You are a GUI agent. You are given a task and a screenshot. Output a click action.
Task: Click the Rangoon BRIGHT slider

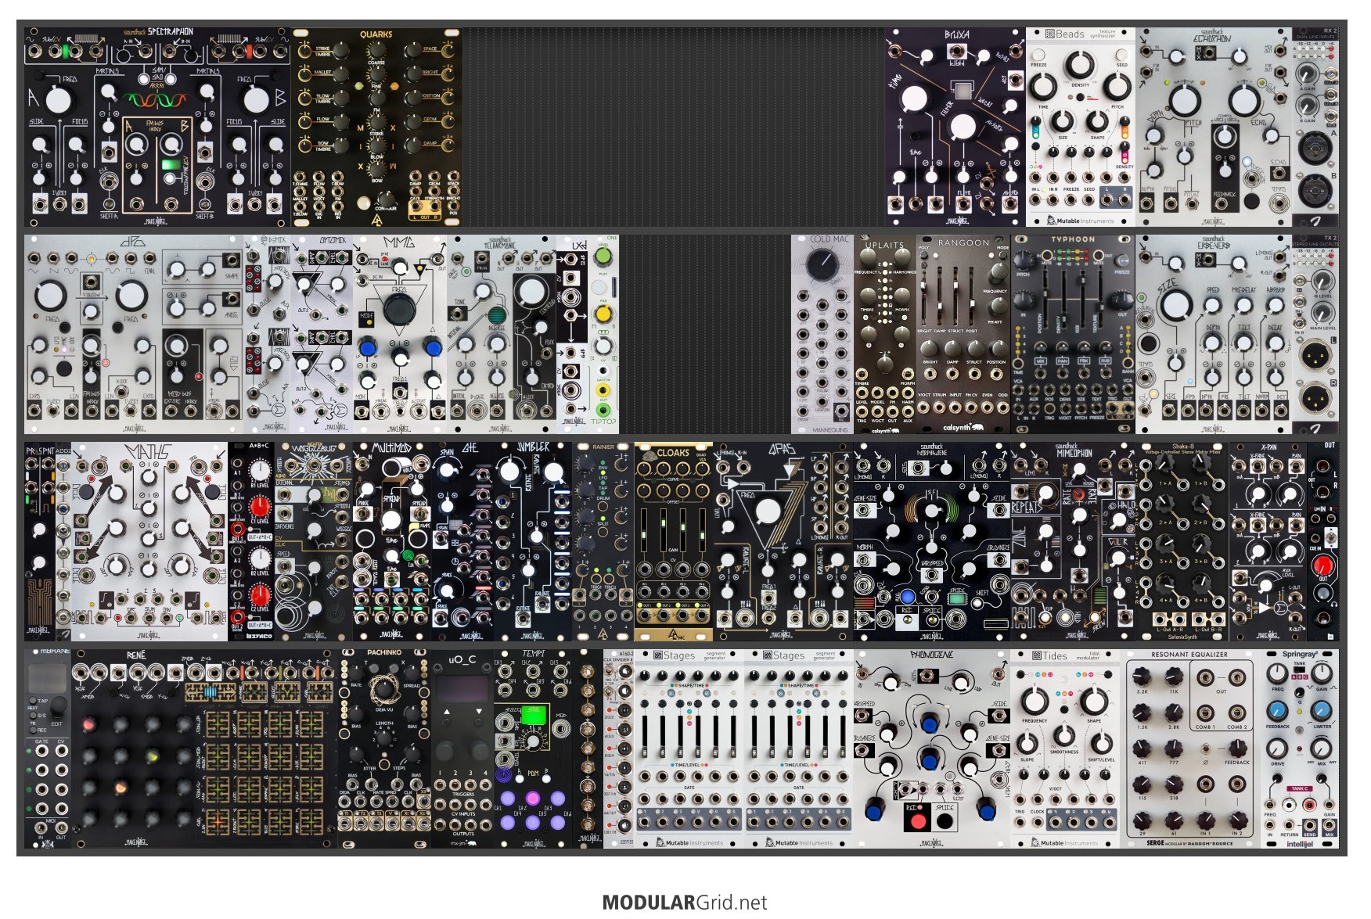[x=925, y=296]
